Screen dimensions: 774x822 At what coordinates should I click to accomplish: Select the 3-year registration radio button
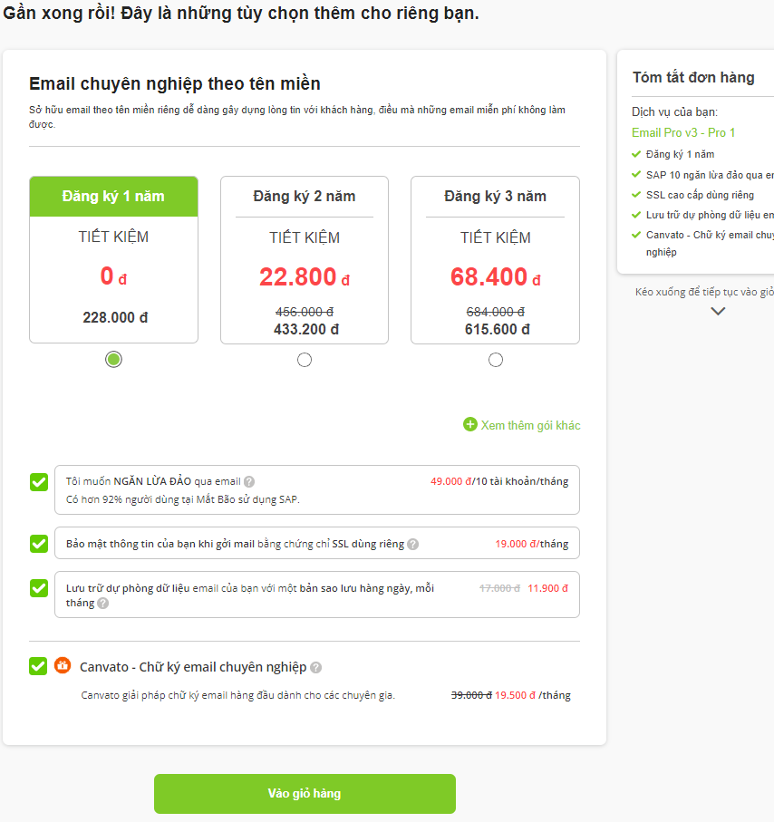(x=496, y=360)
